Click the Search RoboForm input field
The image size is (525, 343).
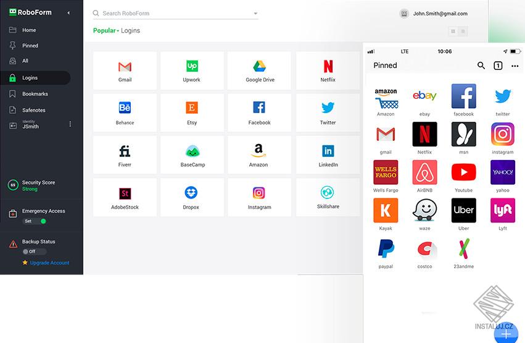coord(176,14)
